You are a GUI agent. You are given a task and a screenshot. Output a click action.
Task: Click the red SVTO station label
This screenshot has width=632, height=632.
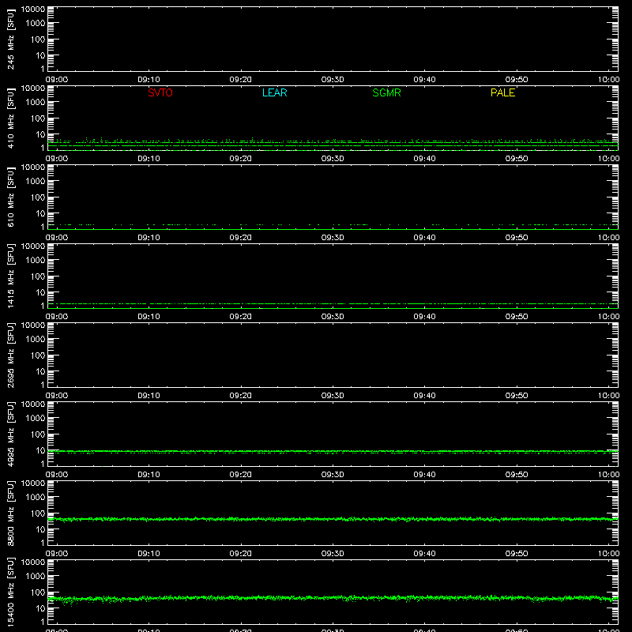tap(160, 92)
